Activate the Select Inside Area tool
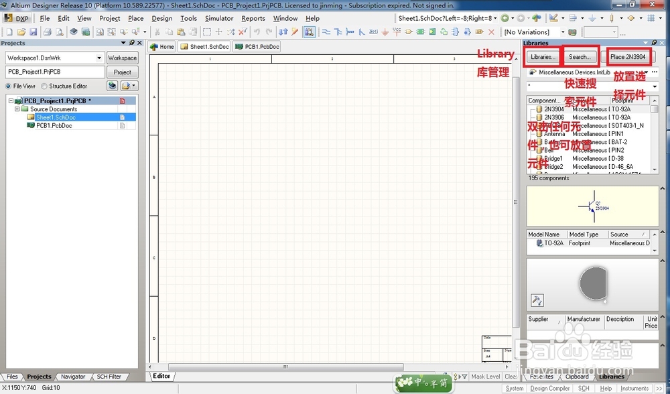Screen dimensions: 670x394 pos(207,32)
